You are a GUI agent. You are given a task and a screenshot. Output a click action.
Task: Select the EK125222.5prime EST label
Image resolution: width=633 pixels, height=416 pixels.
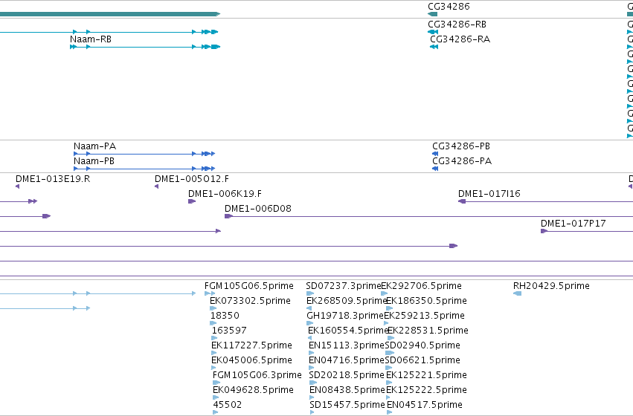pos(426,390)
